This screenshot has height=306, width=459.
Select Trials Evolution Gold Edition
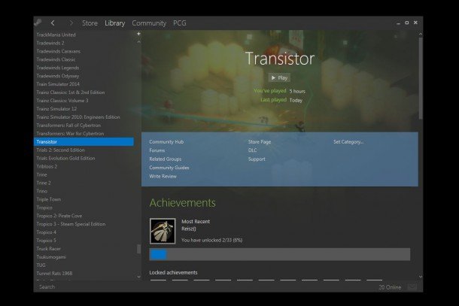coord(65,159)
